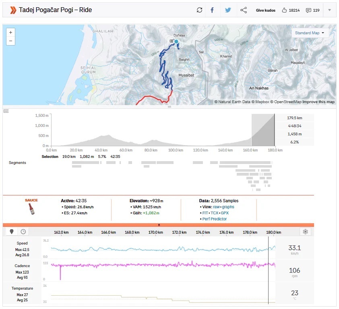
Task: Share the ride on Twitter
Action: tap(228, 10)
